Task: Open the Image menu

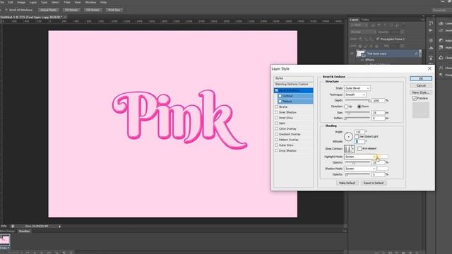Action: [x=21, y=2]
